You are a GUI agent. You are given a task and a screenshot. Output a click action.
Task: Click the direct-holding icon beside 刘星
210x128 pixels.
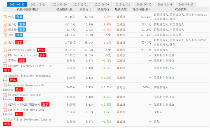(5, 35)
